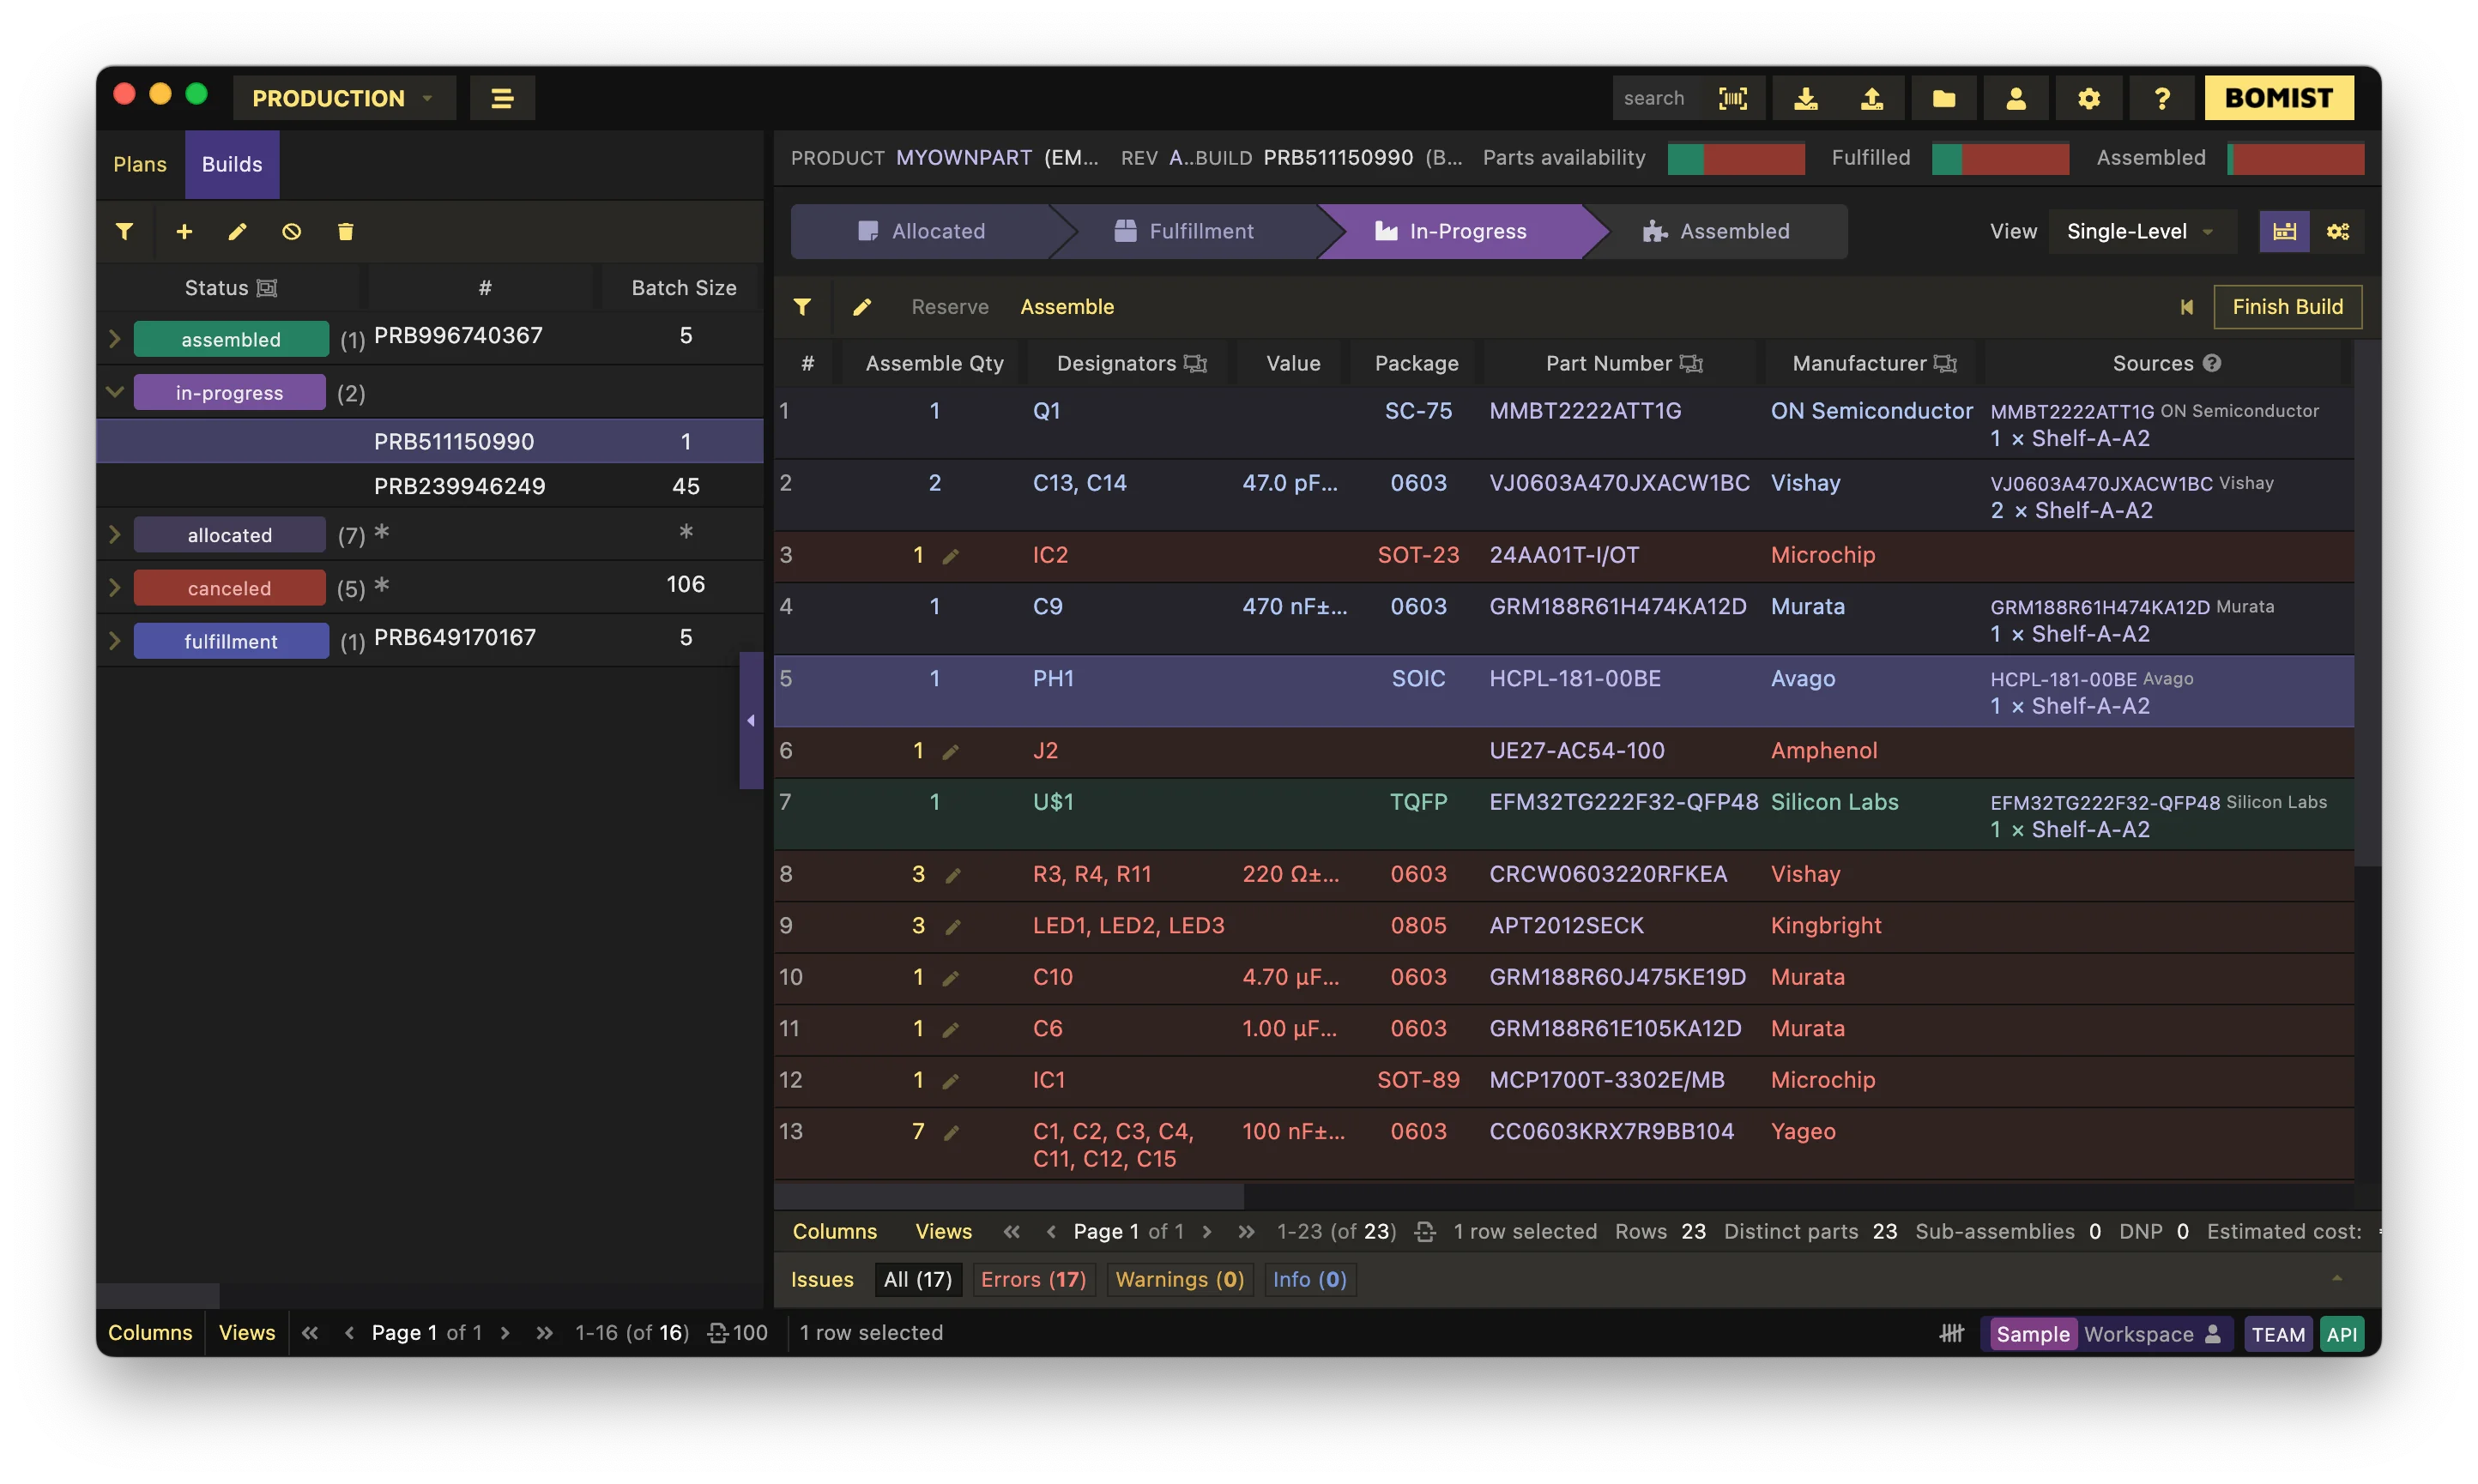This screenshot has width=2478, height=1484.
Task: Add a new build with plus icon
Action: coord(184,232)
